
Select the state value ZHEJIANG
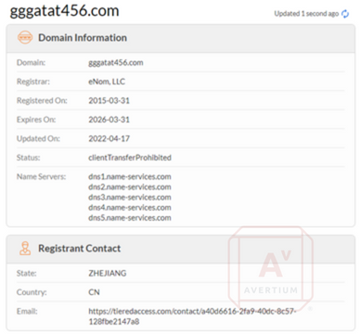[108, 274]
